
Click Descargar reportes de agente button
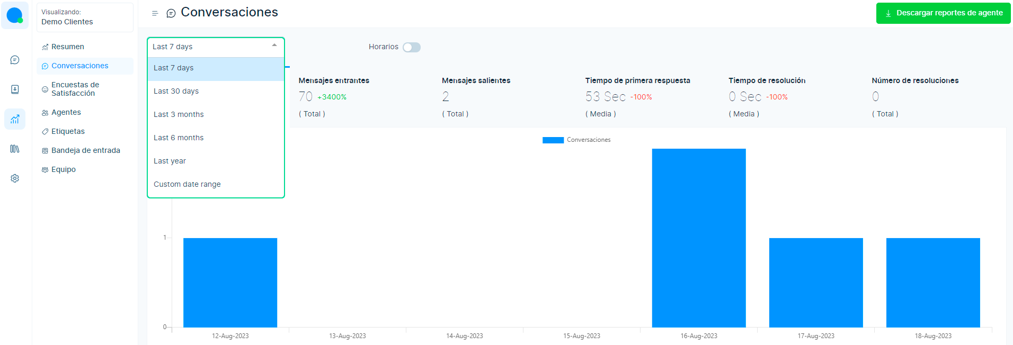(943, 13)
